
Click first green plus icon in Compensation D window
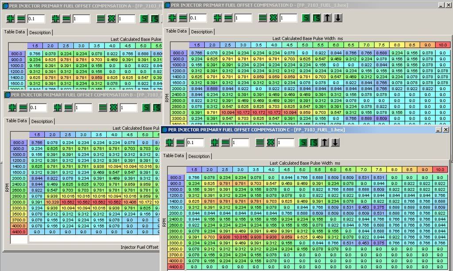[172, 18]
